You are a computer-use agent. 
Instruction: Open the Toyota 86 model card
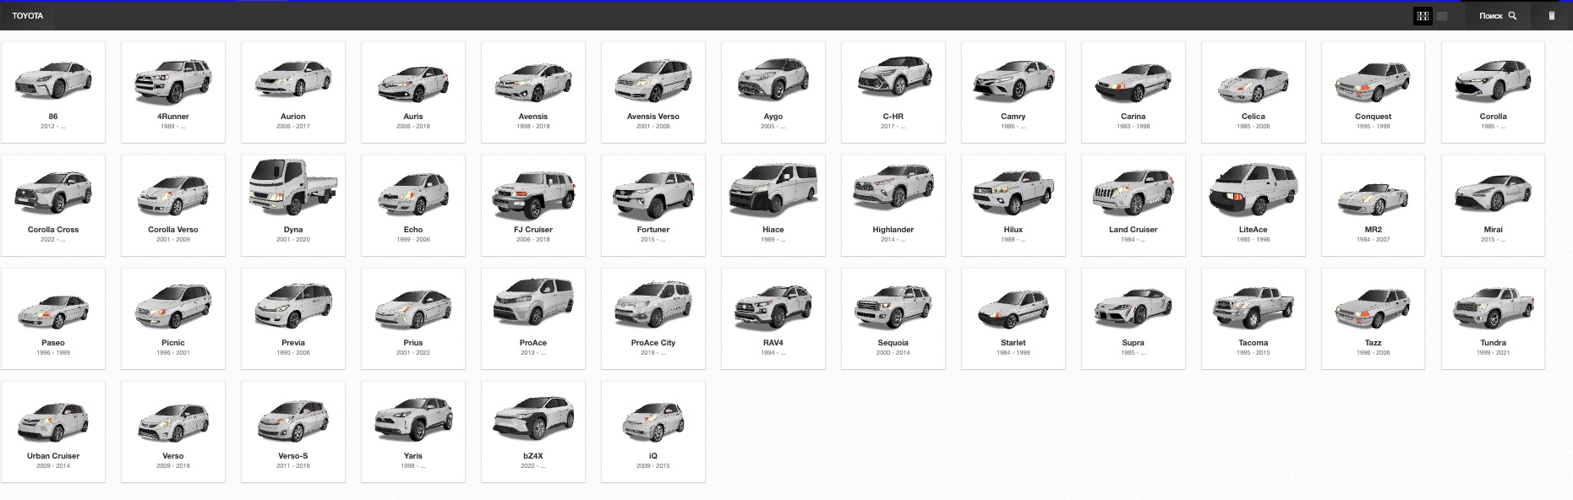pyautogui.click(x=53, y=92)
